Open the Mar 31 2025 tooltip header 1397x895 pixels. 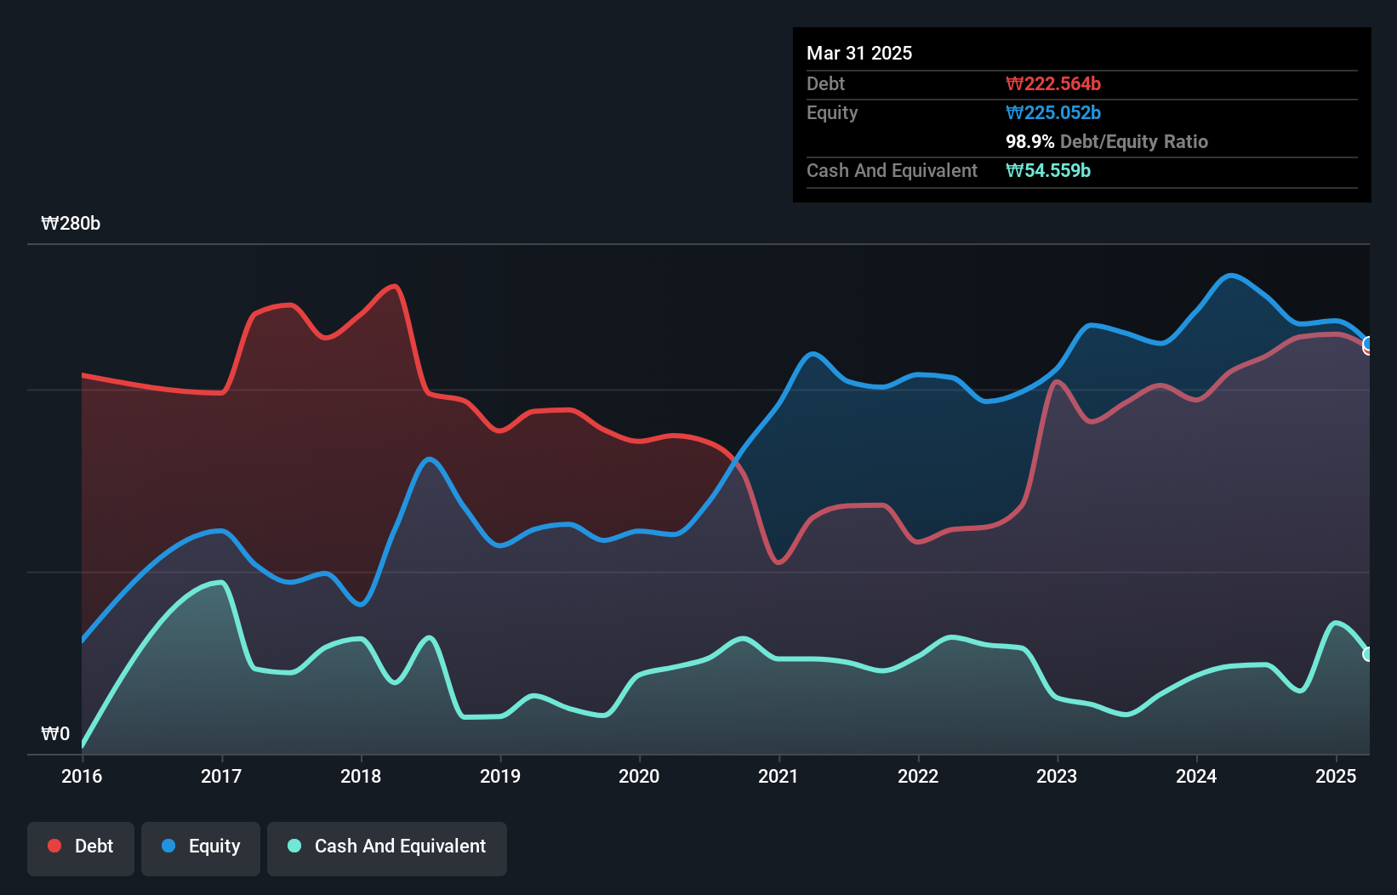pos(859,53)
